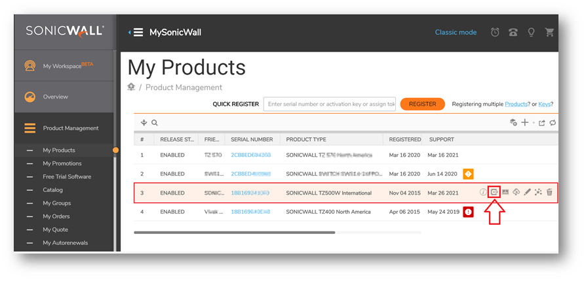This screenshot has height=281, width=586.
Task: Click the lightbulb icon in top bar
Action: [531, 32]
